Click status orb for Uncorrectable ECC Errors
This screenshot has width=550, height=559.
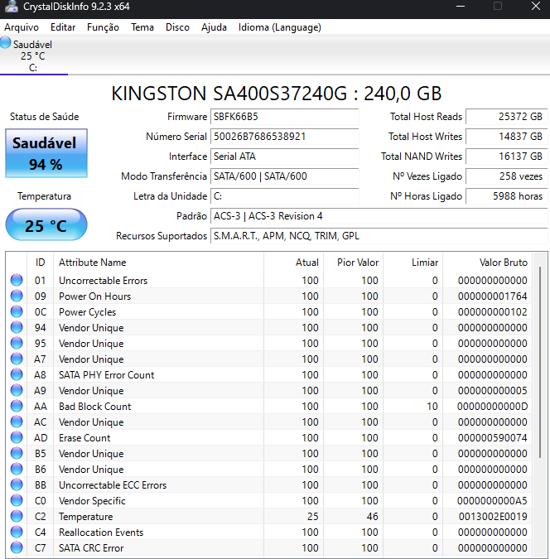(x=17, y=484)
